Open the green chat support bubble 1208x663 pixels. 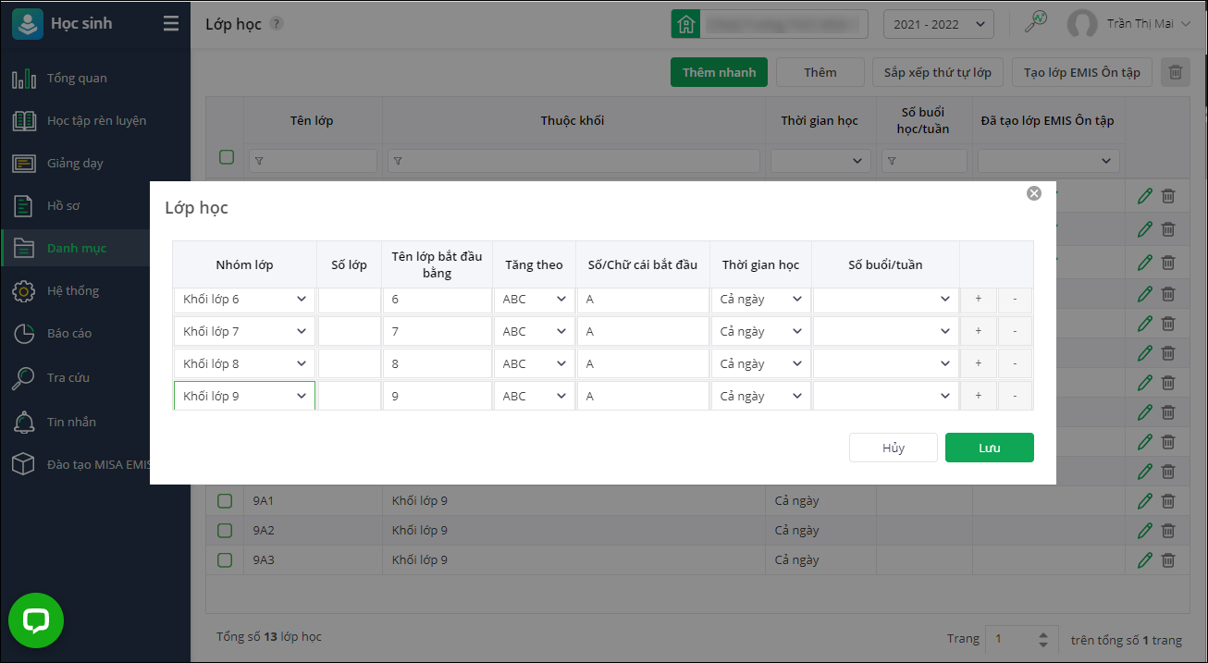coord(36,620)
